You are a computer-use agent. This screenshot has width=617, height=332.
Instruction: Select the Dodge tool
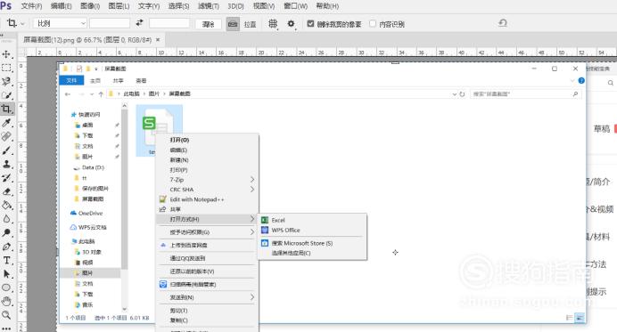click(6, 232)
